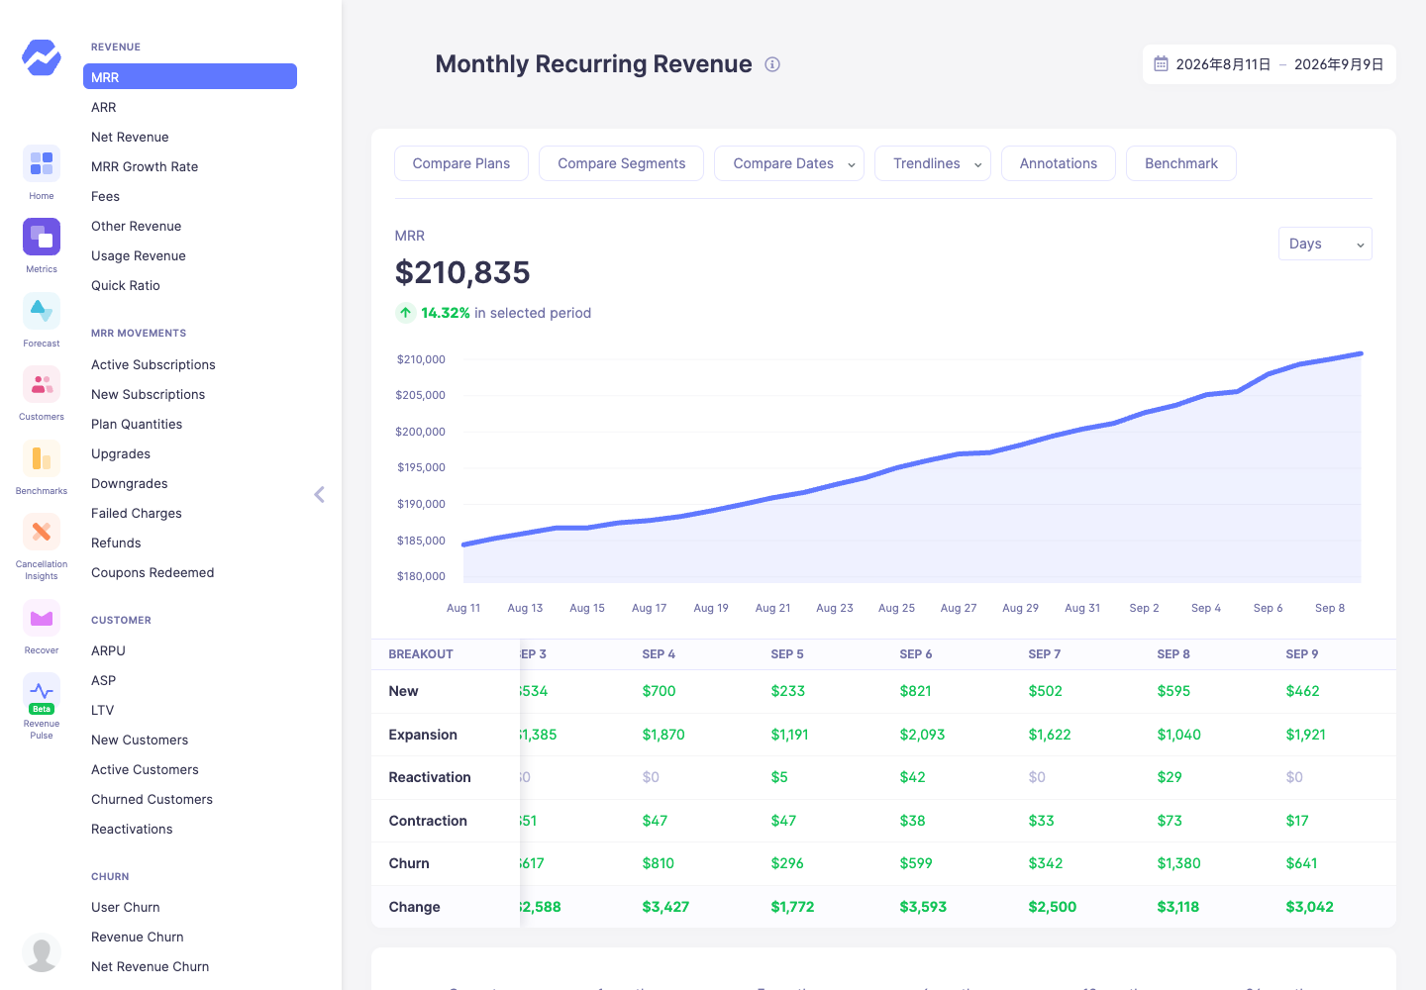Open the Days interval dropdown
1426x990 pixels.
(x=1325, y=244)
